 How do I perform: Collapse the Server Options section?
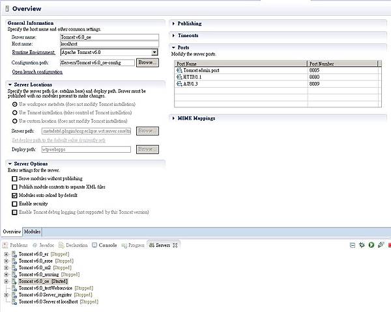(10, 164)
